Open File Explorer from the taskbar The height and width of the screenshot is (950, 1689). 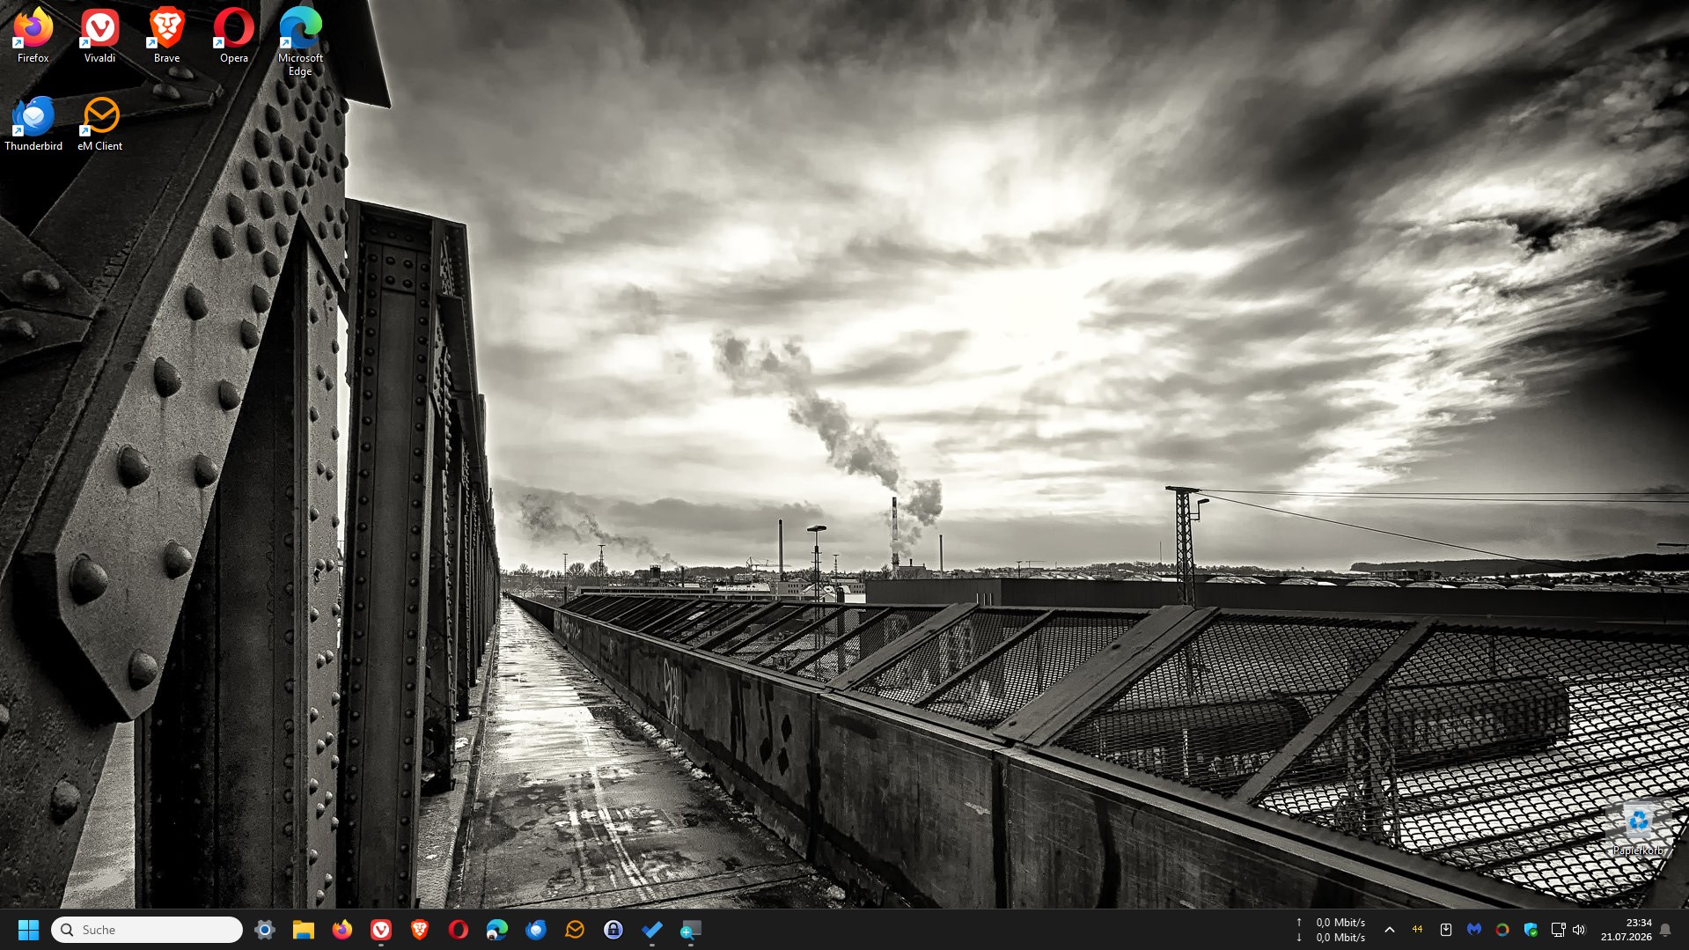click(304, 930)
